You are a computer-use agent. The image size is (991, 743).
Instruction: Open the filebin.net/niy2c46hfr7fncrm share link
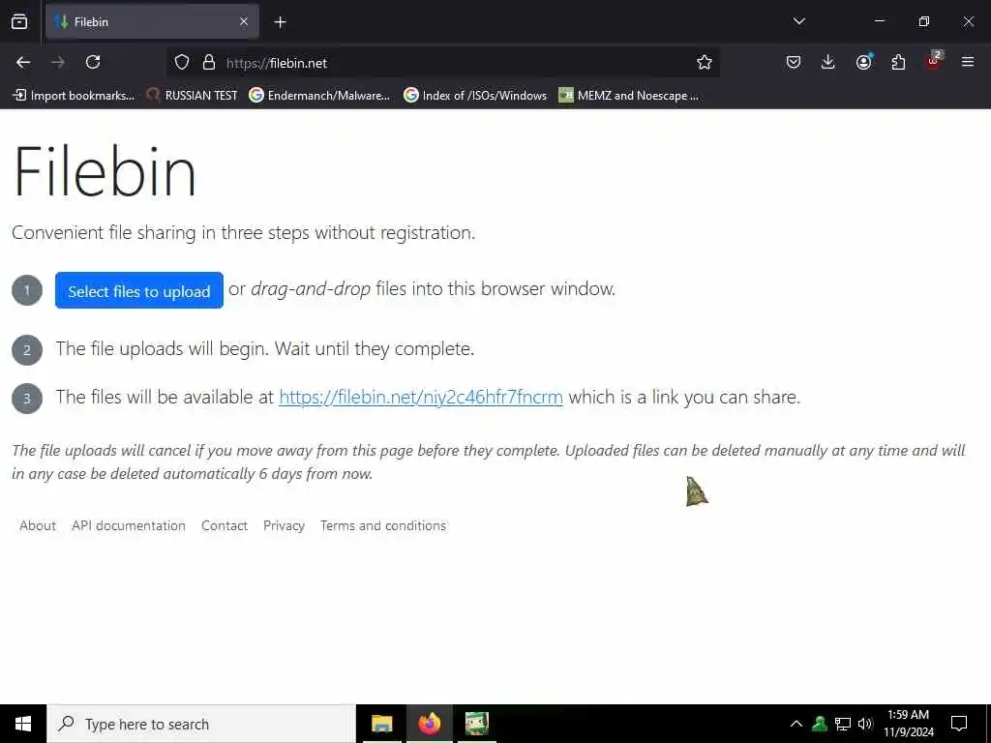[x=421, y=397]
